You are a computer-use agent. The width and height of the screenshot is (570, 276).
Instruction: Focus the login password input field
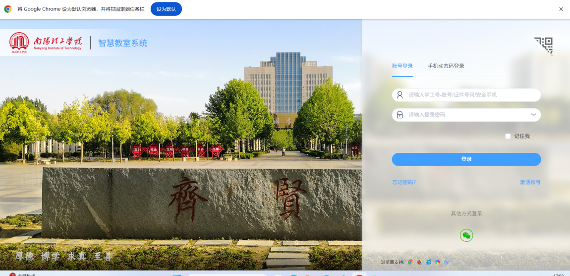click(x=466, y=115)
